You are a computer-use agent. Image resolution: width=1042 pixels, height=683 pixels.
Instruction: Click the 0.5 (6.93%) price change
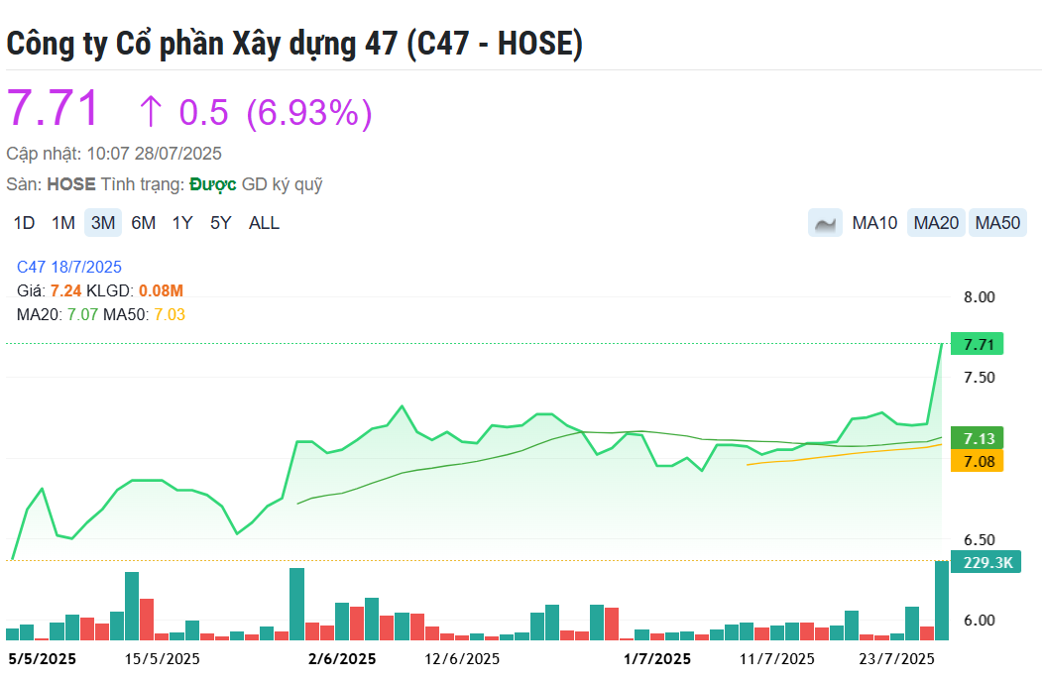(275, 112)
